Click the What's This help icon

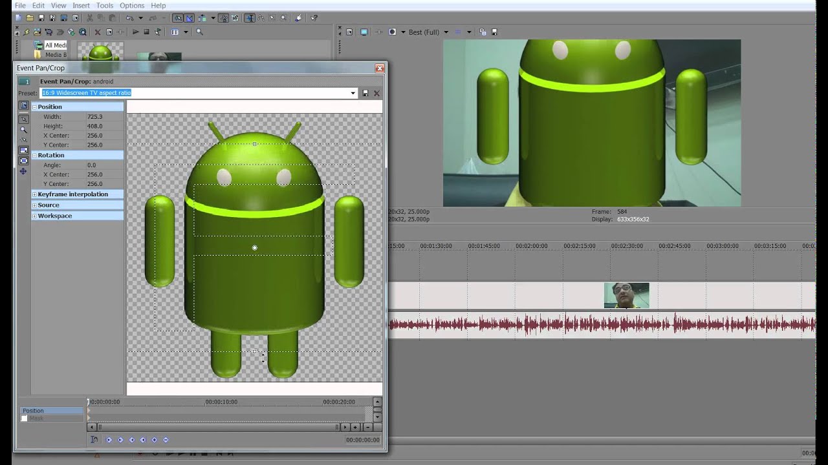(314, 18)
